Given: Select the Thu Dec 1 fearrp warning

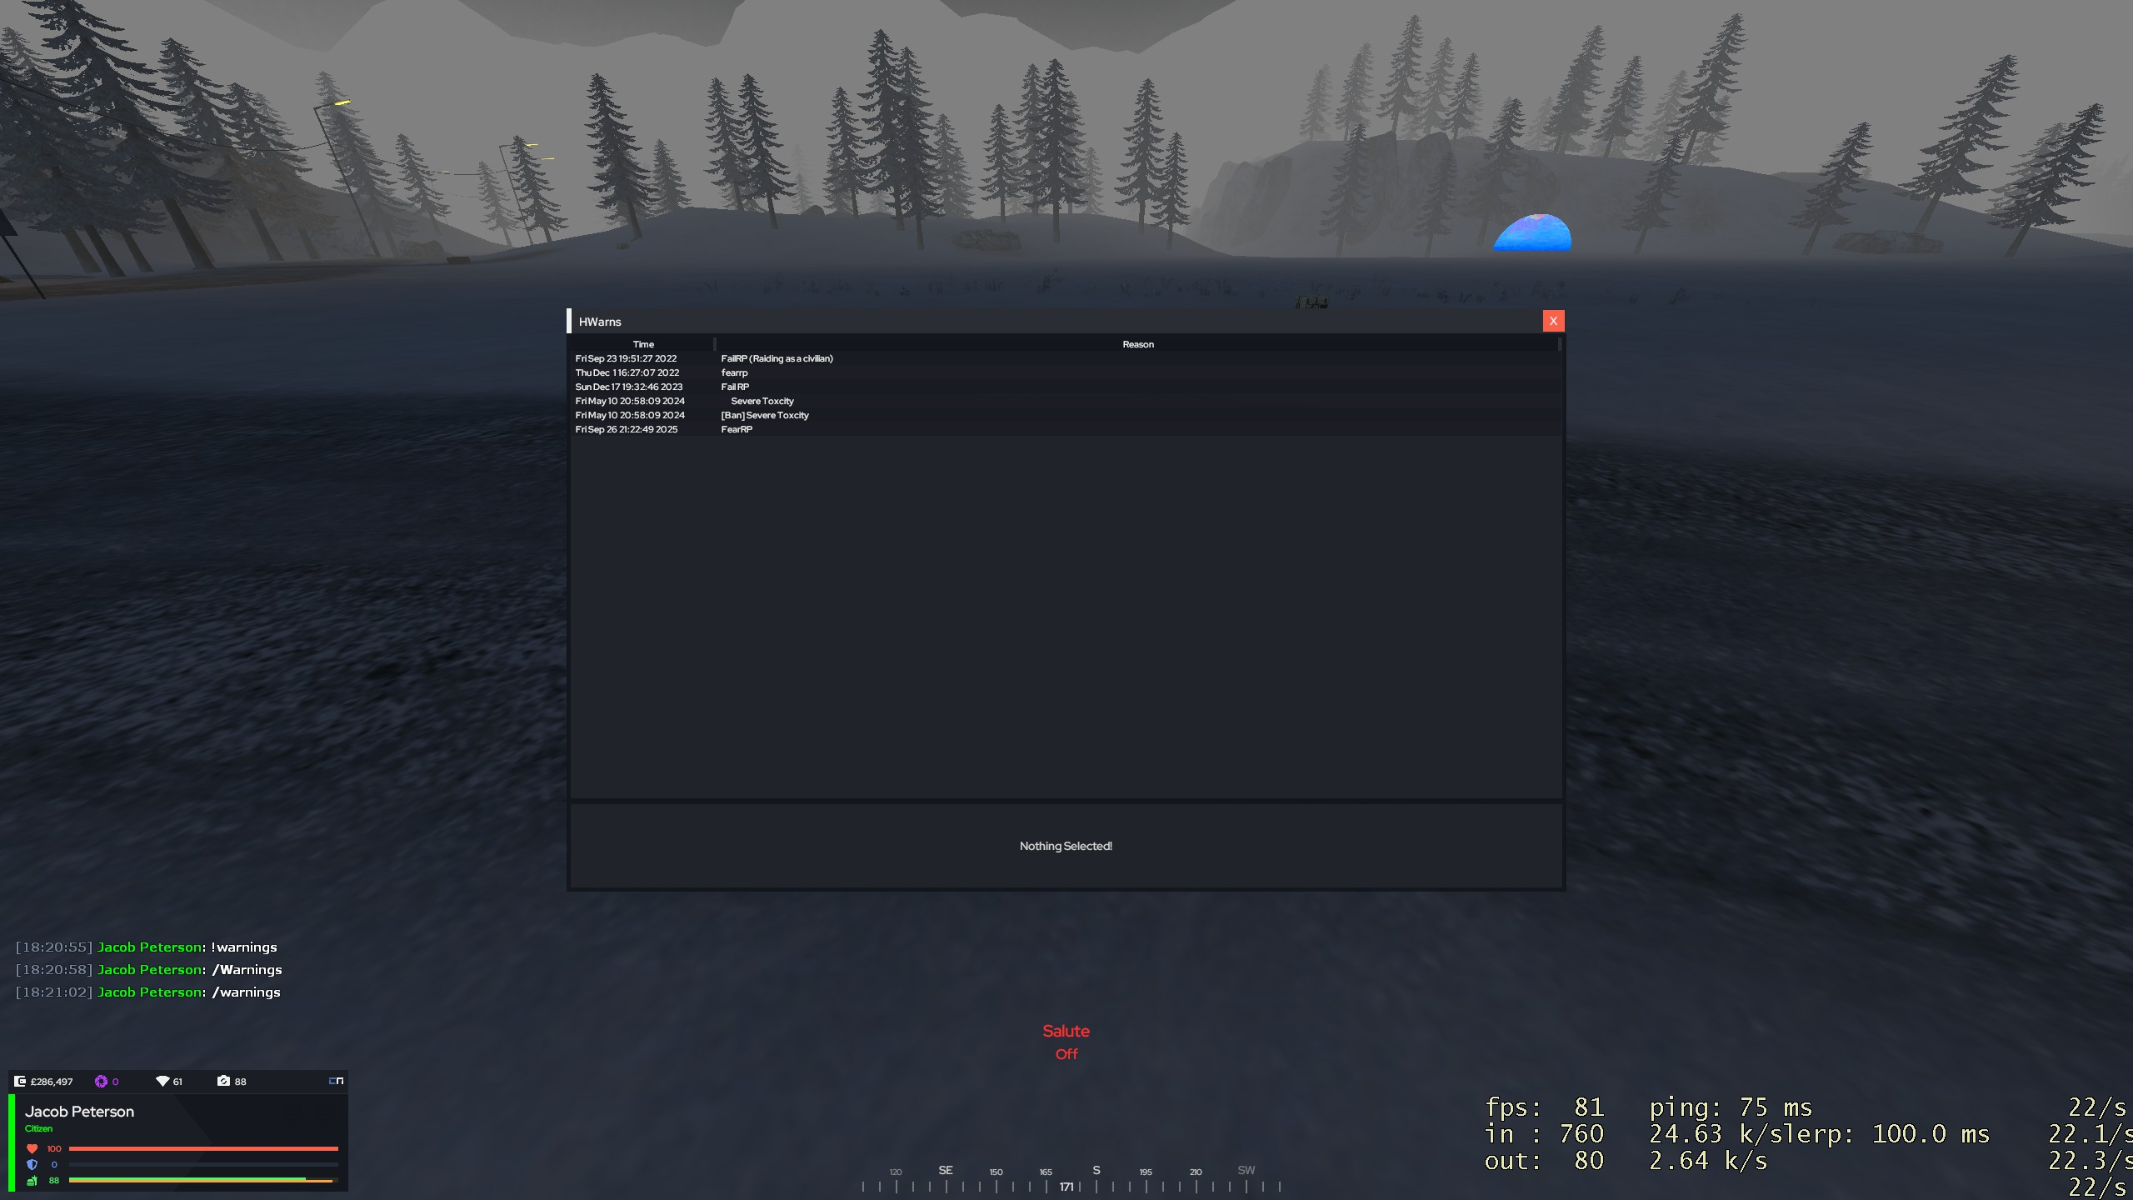Looking at the screenshot, I should tap(734, 372).
